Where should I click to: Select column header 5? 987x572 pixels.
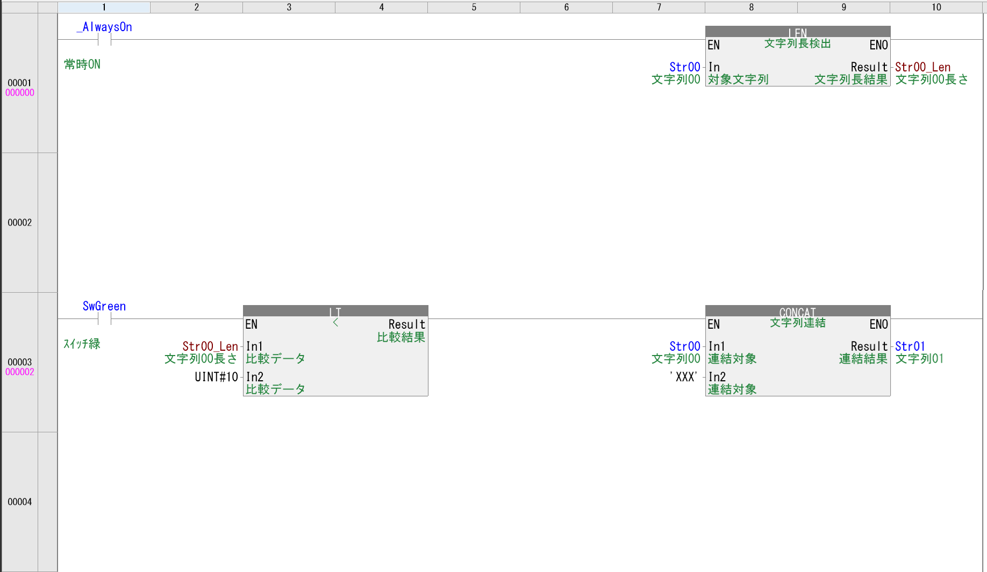pos(474,7)
